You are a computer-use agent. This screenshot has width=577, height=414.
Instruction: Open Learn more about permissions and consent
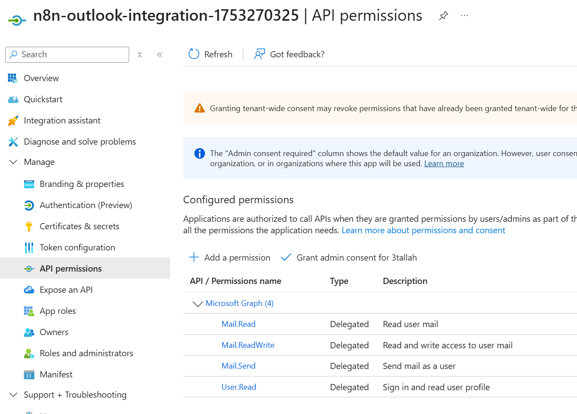pyautogui.click(x=423, y=230)
